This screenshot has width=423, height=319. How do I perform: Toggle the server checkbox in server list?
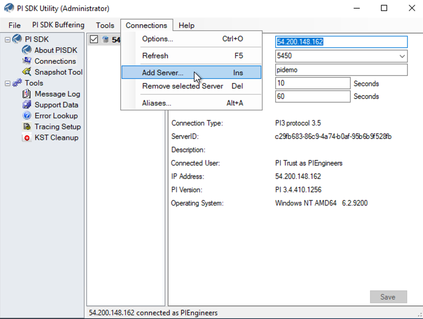[94, 39]
